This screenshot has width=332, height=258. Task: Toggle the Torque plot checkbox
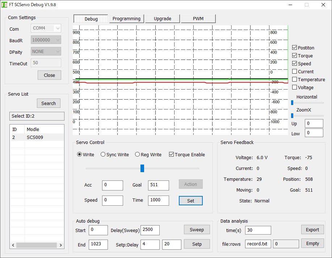[x=294, y=56]
